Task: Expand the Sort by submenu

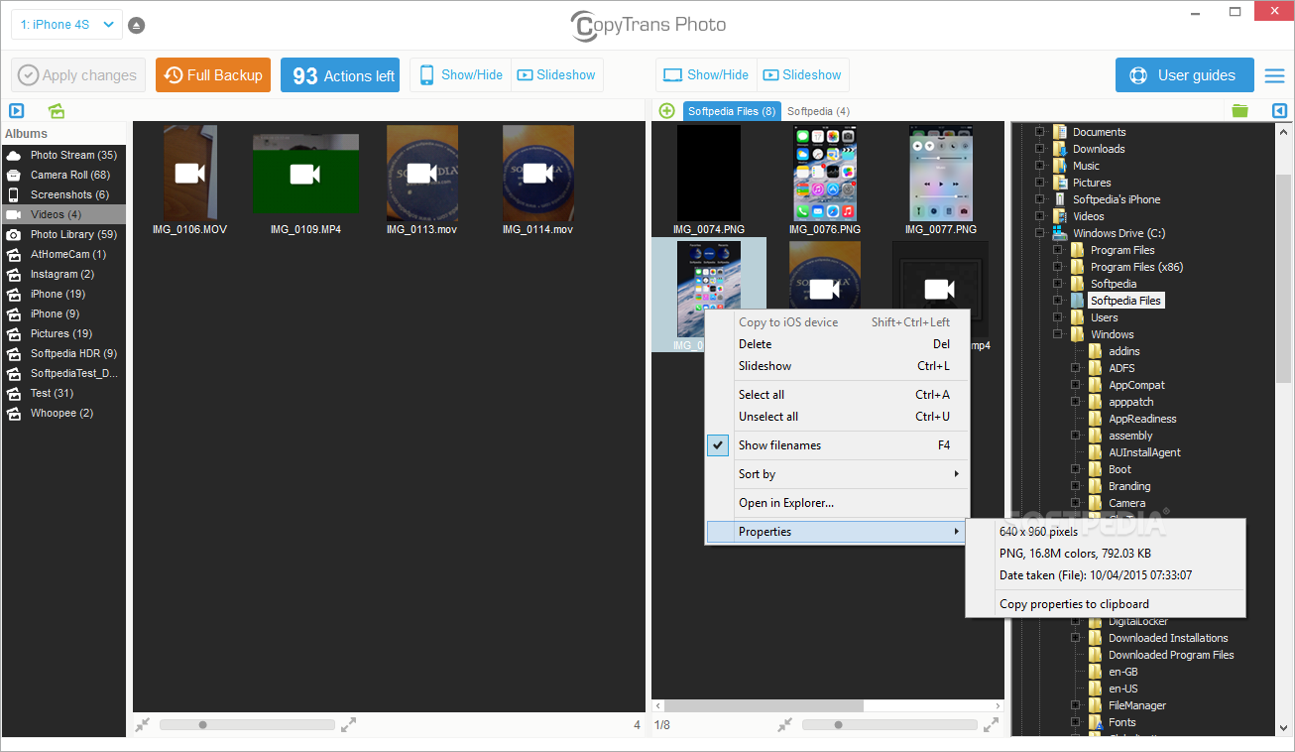Action: coord(836,474)
